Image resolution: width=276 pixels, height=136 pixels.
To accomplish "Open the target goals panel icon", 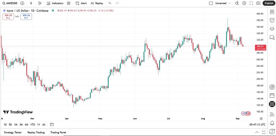I will pyautogui.click(x=272, y=87).
